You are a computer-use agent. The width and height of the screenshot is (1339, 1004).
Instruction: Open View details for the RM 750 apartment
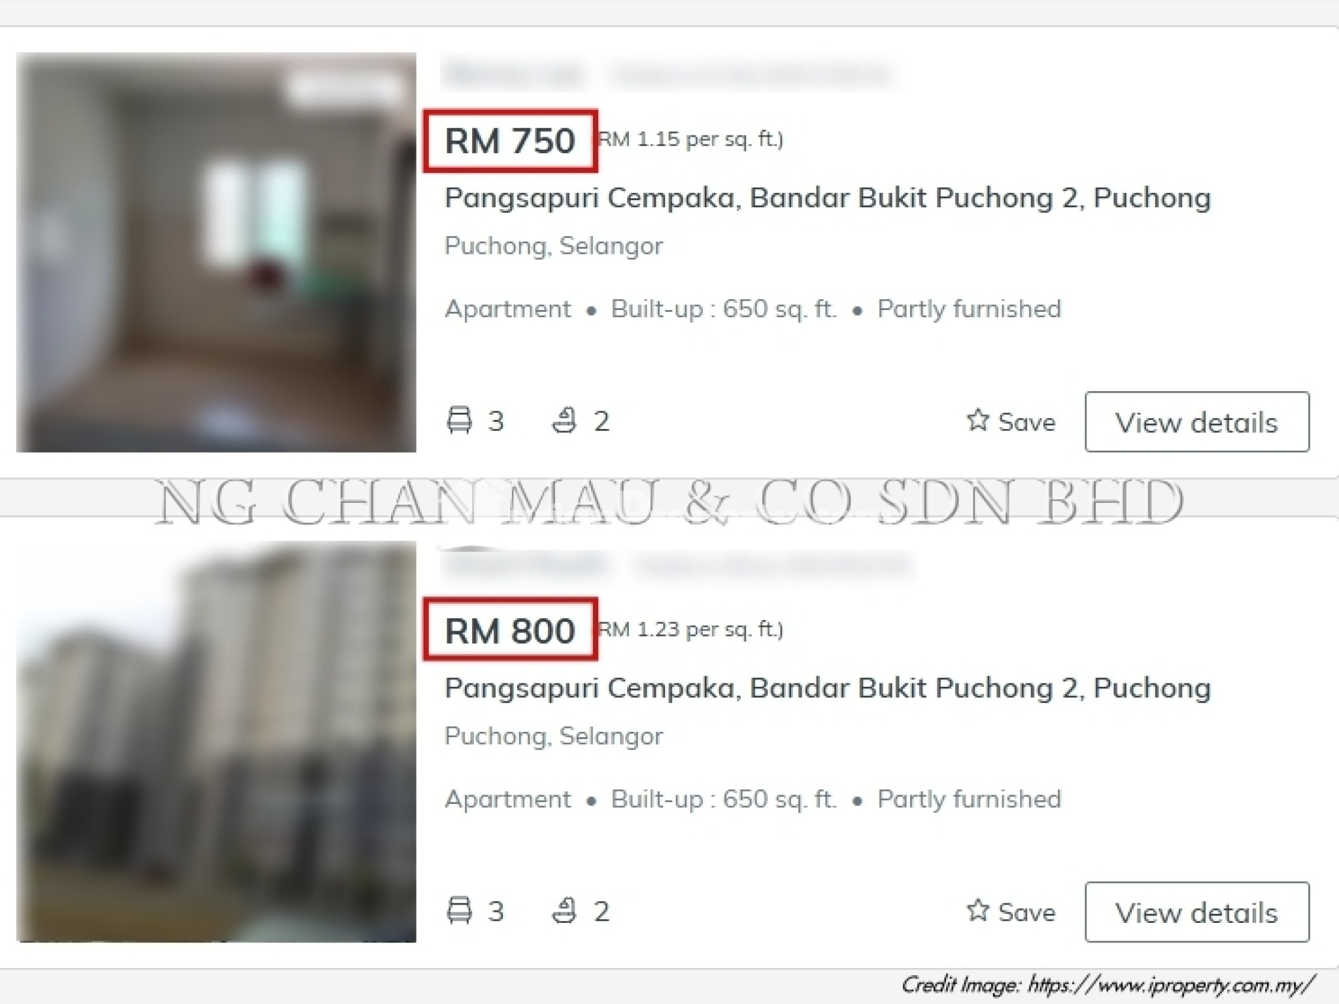[1197, 422]
